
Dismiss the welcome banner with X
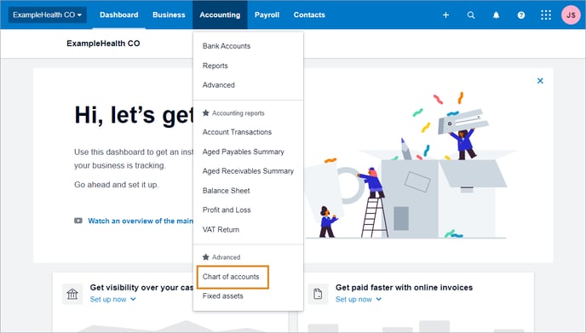click(x=540, y=81)
